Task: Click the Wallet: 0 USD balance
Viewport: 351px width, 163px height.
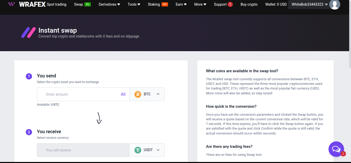Action: pyautogui.click(x=276, y=4)
